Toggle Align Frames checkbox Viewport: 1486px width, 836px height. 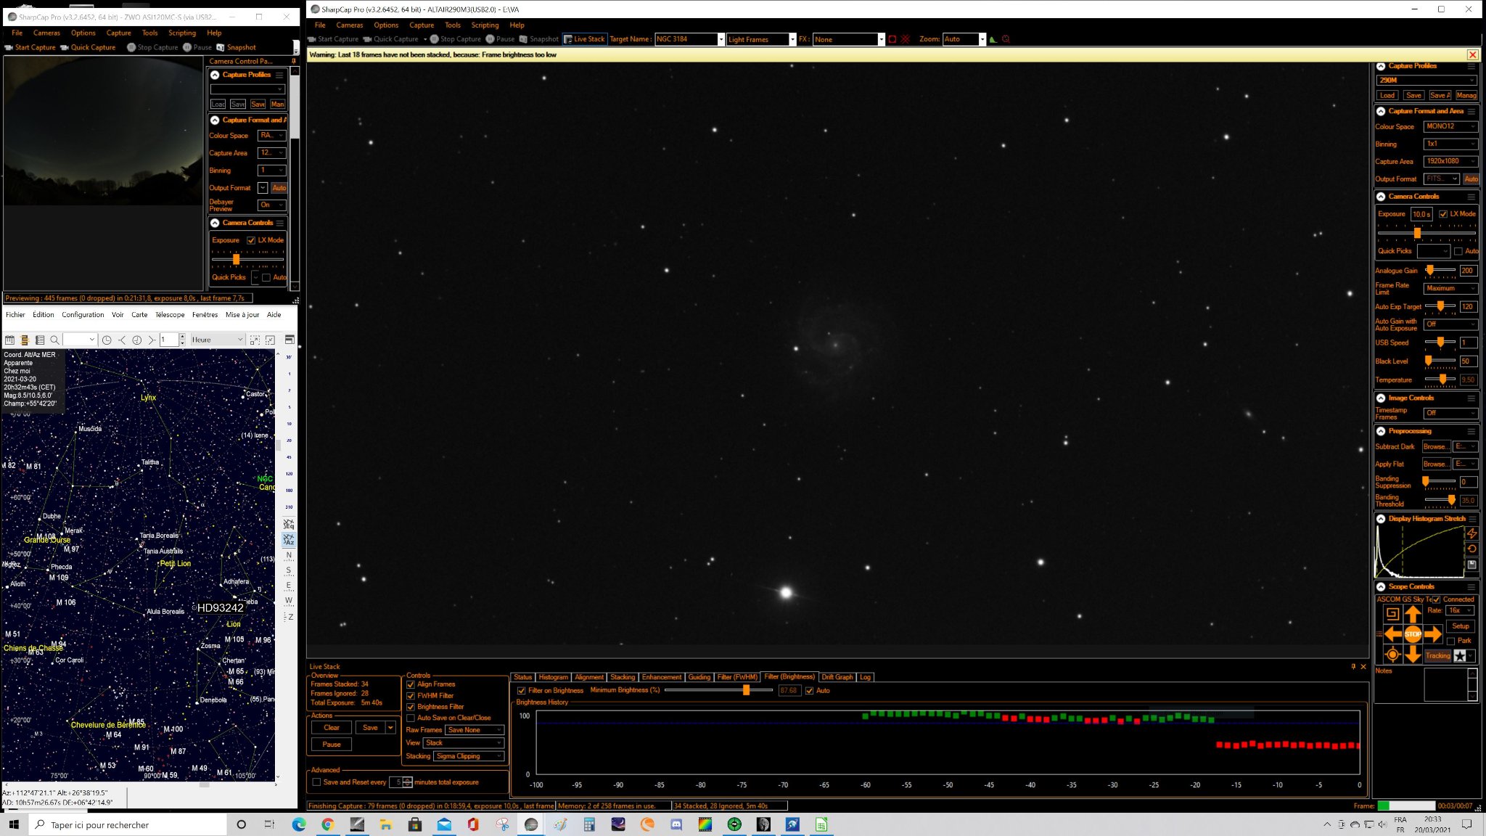point(411,684)
